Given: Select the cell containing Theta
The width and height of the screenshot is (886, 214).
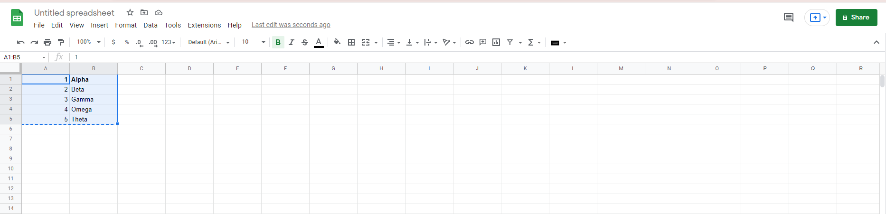Looking at the screenshot, I should 94,119.
